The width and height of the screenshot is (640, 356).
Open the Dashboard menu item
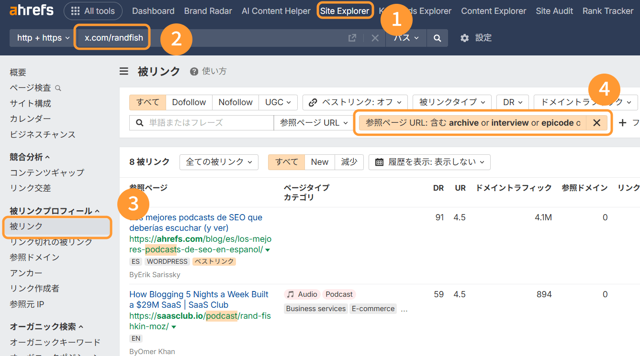click(x=153, y=11)
